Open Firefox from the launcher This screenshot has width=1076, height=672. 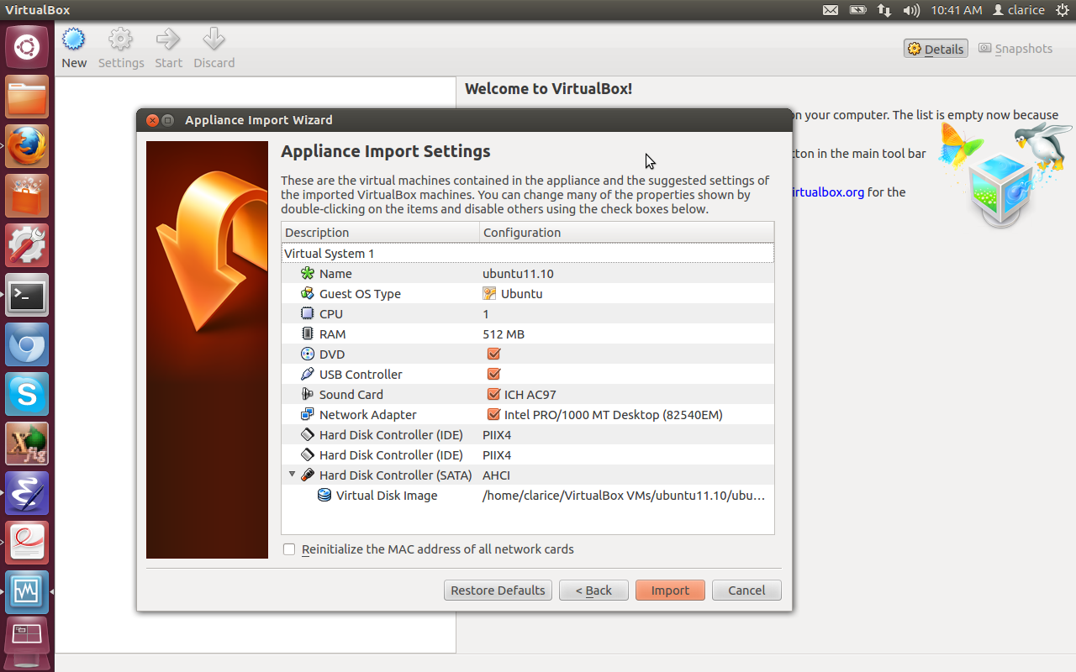(27, 147)
